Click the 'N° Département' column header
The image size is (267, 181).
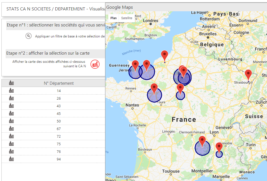point(59,83)
